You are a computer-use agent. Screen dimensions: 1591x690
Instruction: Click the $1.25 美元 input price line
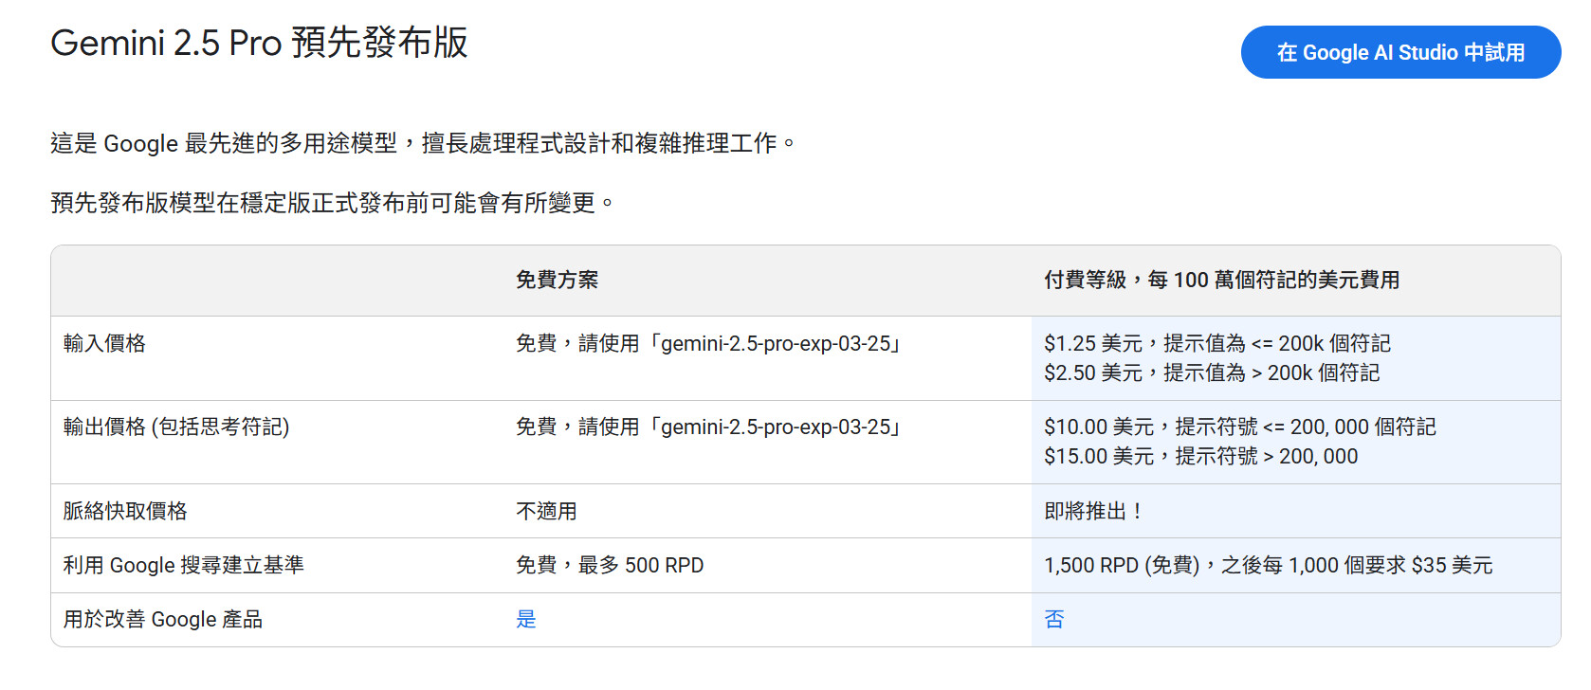pos(1216,343)
